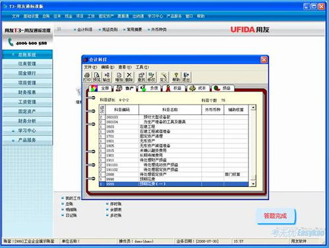Click the 科目名称 column header
This screenshot has height=248, width=329.
pos(170,110)
